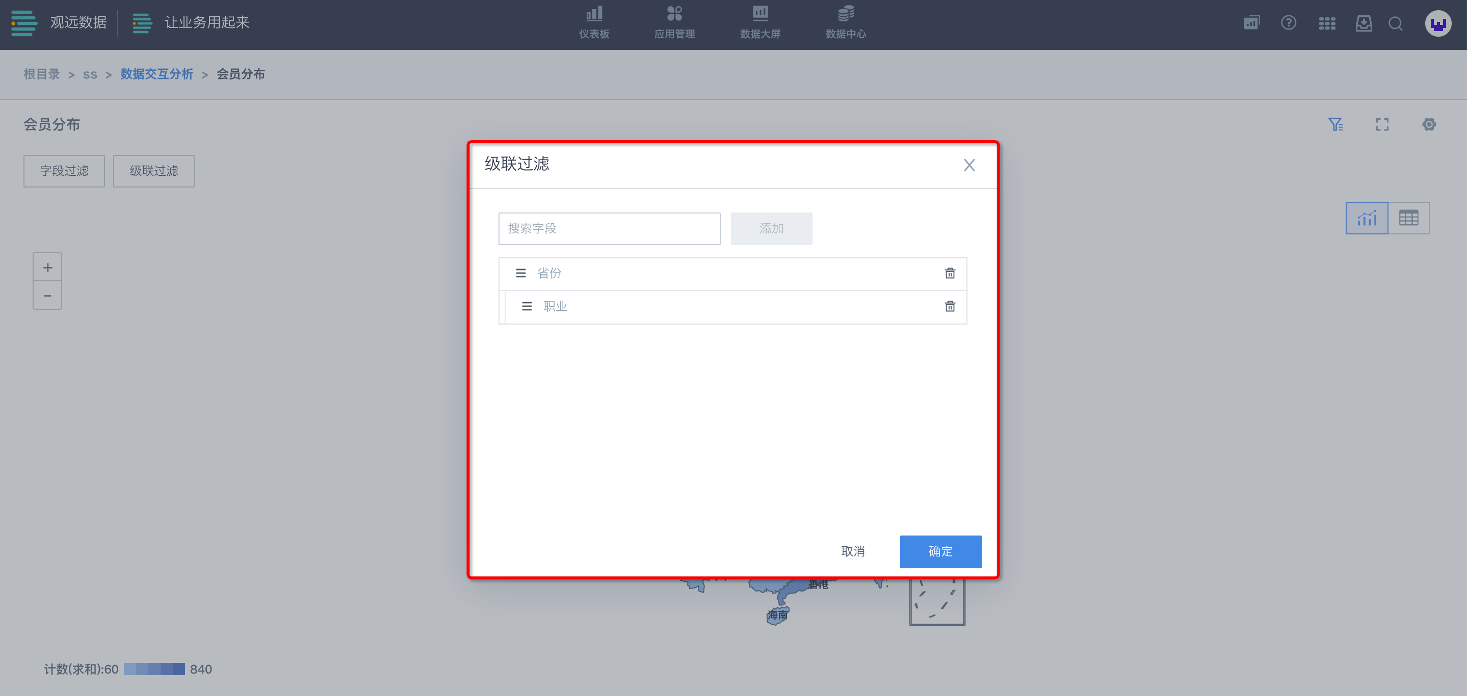Open the filter icon in card header
This screenshot has width=1467, height=696.
[x=1335, y=125]
